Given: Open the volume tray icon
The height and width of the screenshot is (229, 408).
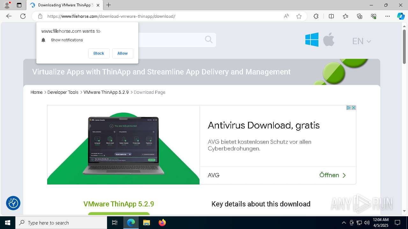Looking at the screenshot, I should point(367,223).
